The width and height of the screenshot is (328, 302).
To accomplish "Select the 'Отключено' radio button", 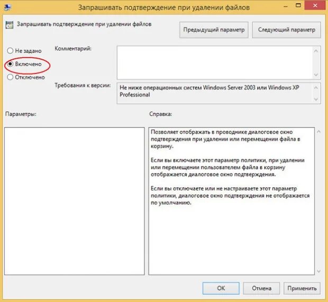I will (x=10, y=77).
